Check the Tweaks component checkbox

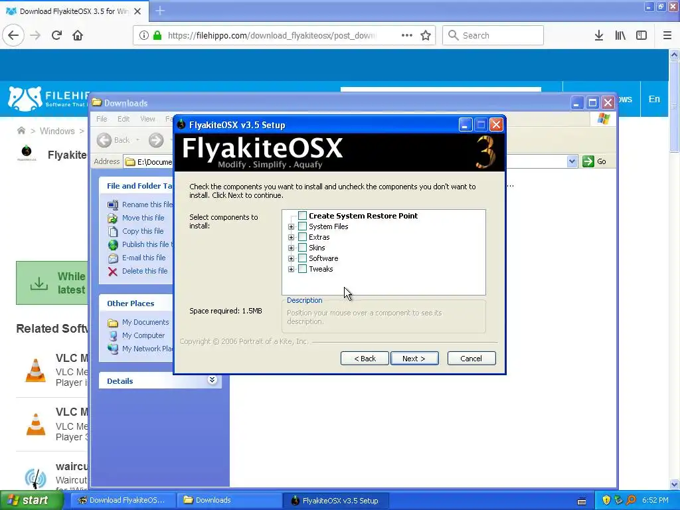(302, 269)
